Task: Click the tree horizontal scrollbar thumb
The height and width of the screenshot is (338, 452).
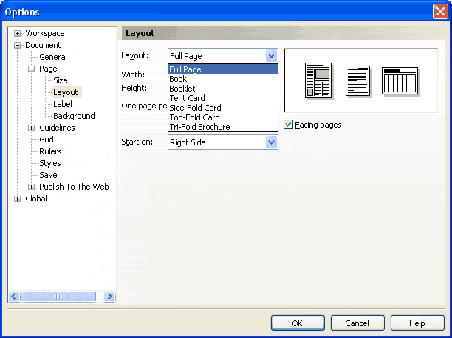Action: [x=58, y=296]
